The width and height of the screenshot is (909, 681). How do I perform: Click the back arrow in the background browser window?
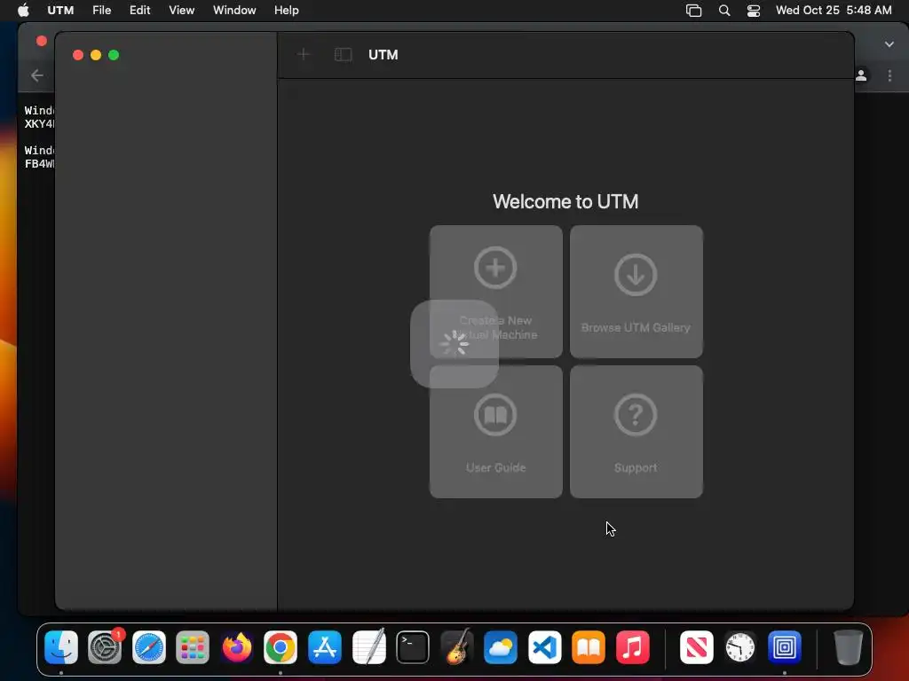[37, 75]
